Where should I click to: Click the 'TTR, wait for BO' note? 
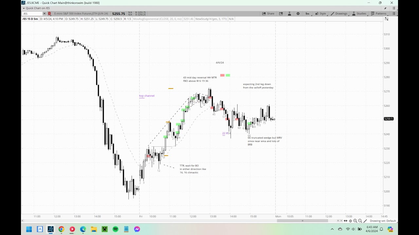click(189, 166)
